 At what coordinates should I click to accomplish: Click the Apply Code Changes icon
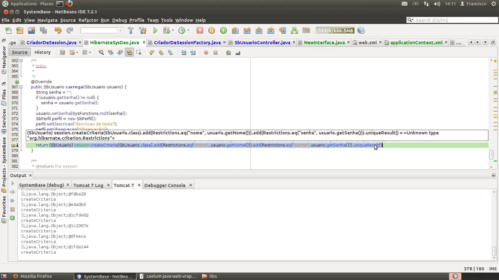(294, 30)
